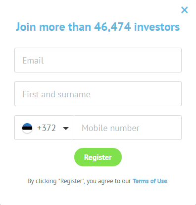Read the Terms of Use via the blue link

(150, 181)
